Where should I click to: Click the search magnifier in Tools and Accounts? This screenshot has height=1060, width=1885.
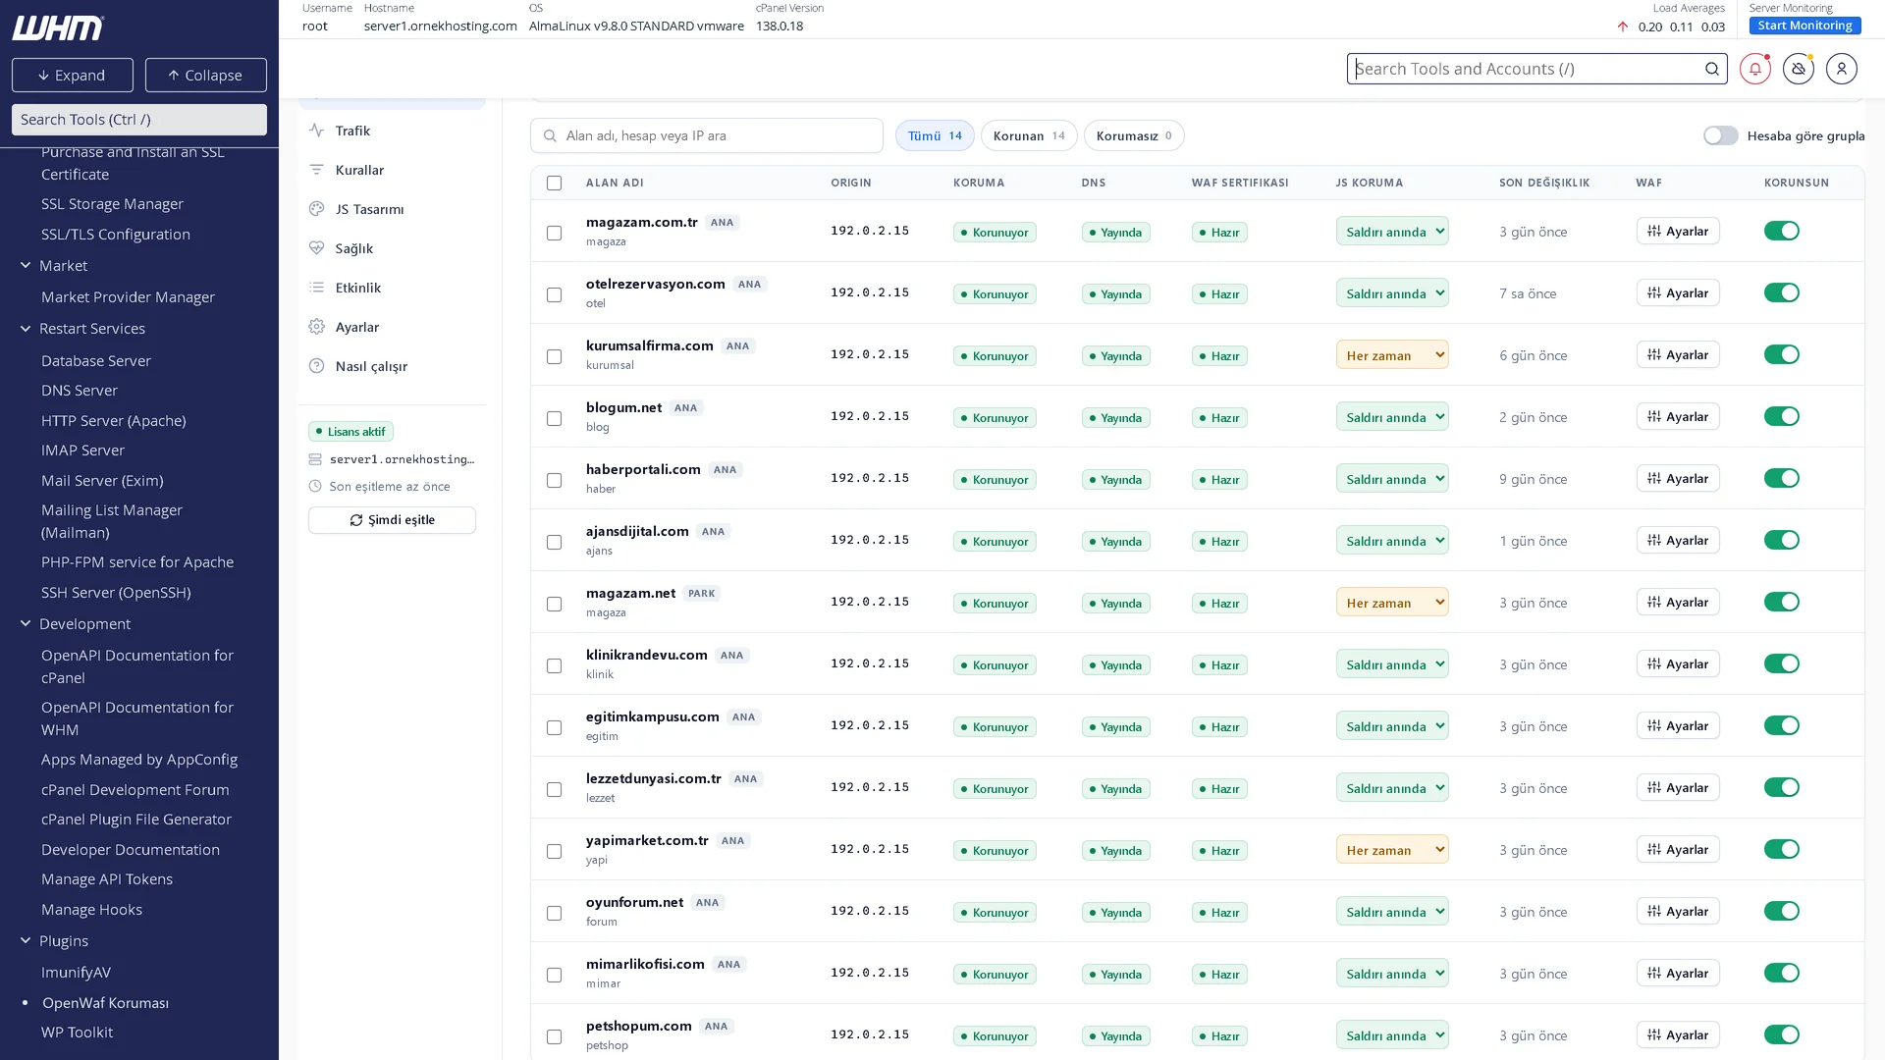(1711, 69)
